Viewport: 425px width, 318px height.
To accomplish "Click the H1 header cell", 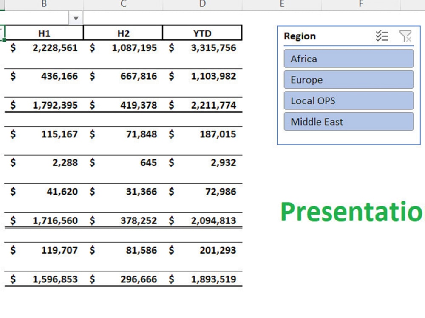I will pos(44,33).
